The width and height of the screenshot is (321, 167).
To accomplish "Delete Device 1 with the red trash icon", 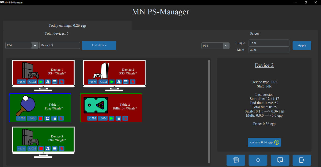I will click(61, 82).
